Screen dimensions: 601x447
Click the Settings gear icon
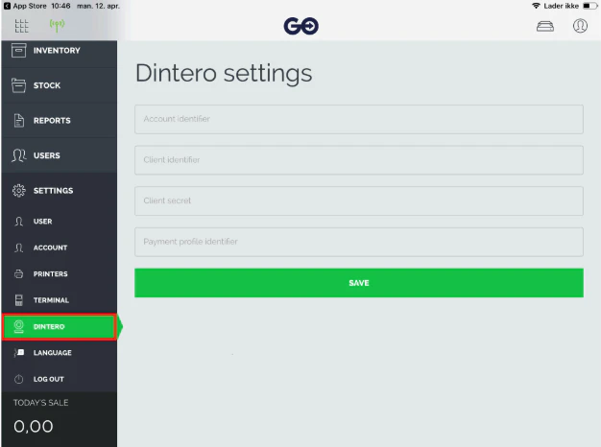point(19,190)
